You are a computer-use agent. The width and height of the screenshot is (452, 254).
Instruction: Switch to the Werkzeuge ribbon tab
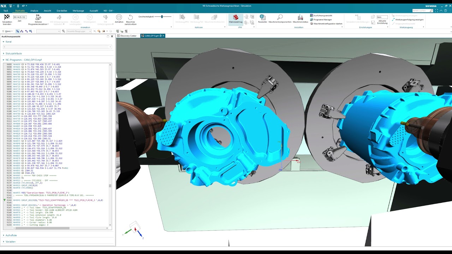coord(78,11)
